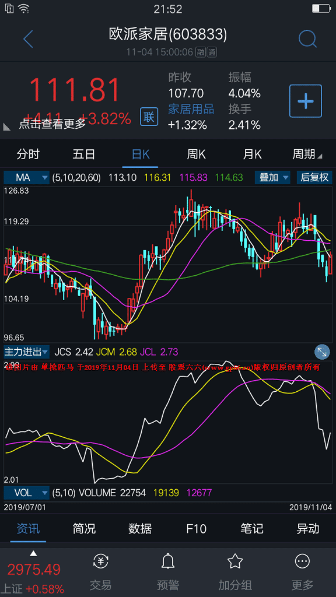Image resolution: width=336 pixels, height=597 pixels.
Task: Open the 更多 more options icon
Action: pyautogui.click(x=302, y=561)
